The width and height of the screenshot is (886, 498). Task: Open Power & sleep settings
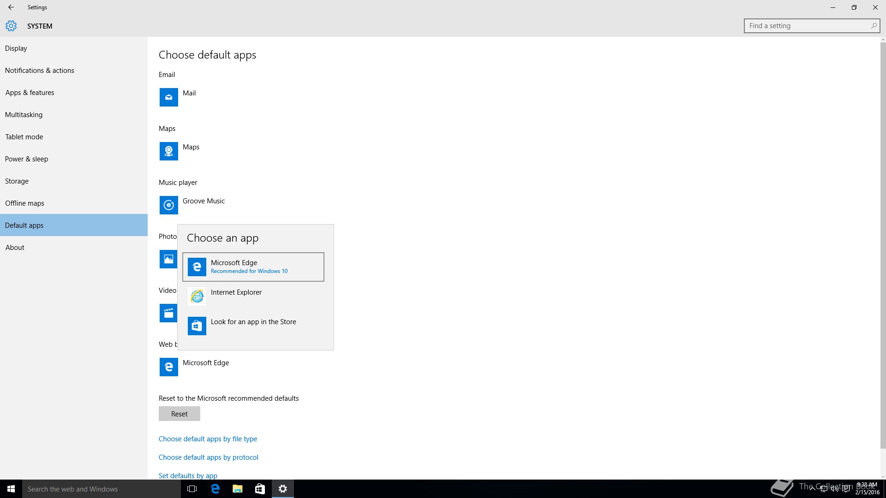click(x=74, y=159)
